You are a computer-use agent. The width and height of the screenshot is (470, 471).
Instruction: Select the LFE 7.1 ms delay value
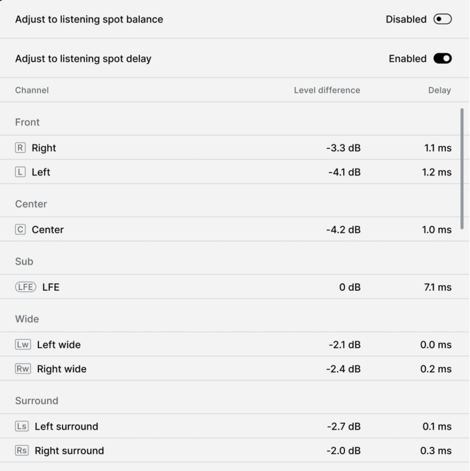[x=437, y=287]
